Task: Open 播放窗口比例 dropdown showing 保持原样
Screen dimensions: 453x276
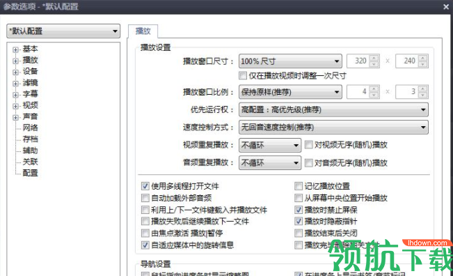Action: click(x=290, y=92)
